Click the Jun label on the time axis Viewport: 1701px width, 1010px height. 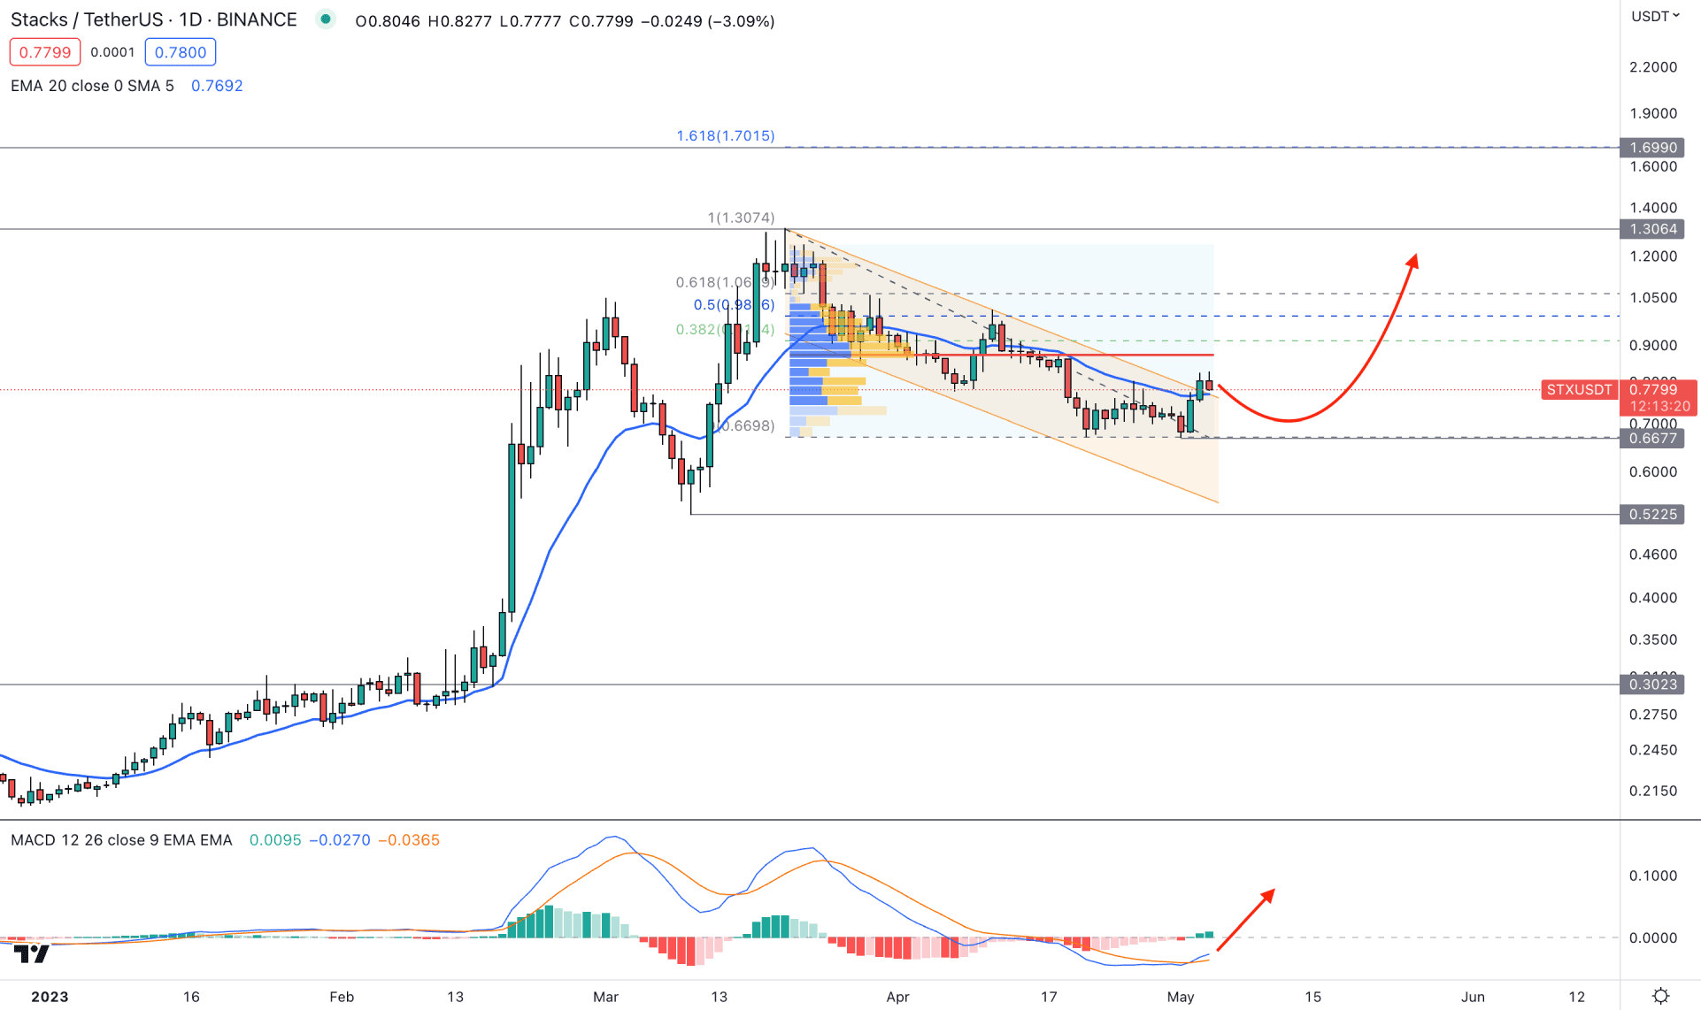coord(1473,997)
